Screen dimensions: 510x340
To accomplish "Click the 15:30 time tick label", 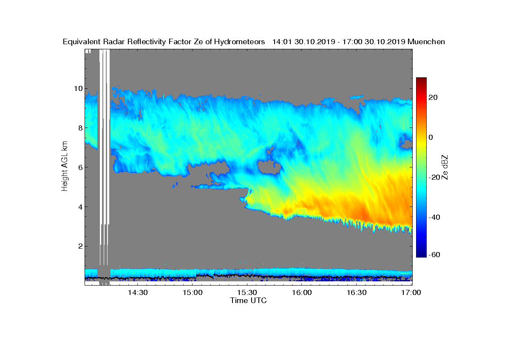I will pyautogui.click(x=247, y=292).
